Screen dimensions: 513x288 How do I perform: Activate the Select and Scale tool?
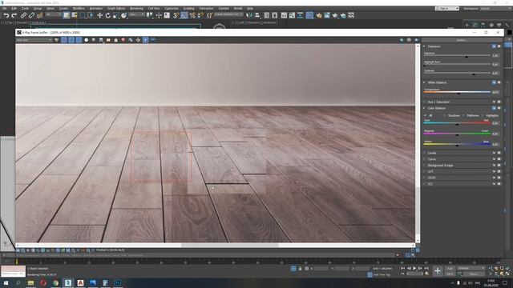coord(115,15)
